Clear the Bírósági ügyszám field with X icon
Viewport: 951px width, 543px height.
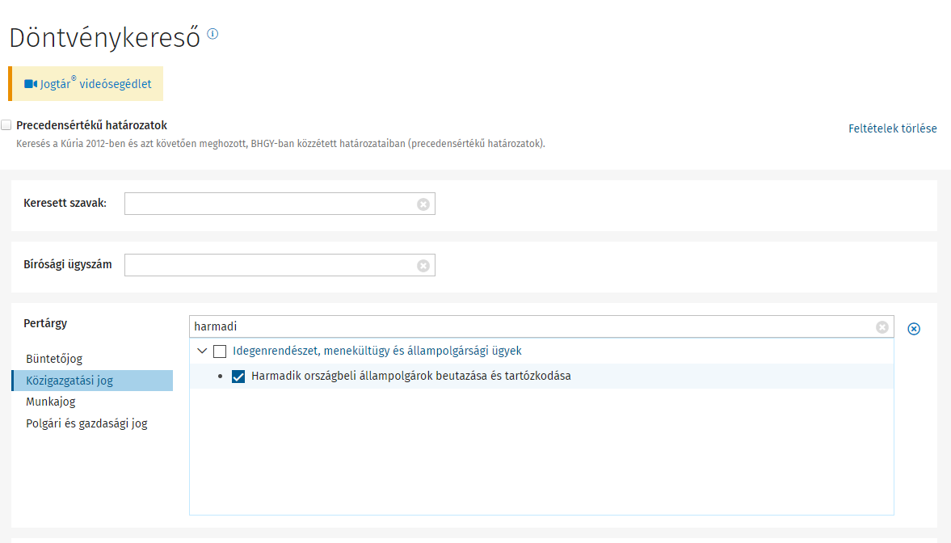[x=423, y=266]
